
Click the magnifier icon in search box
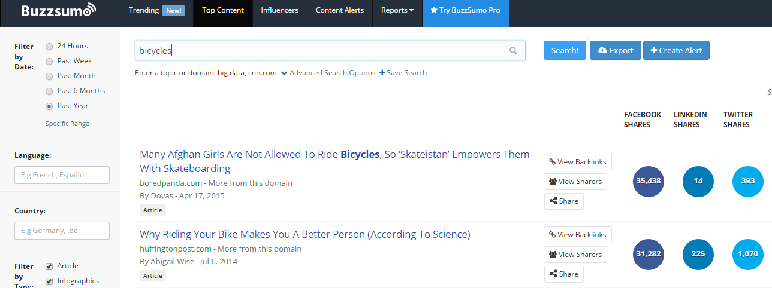pos(513,51)
